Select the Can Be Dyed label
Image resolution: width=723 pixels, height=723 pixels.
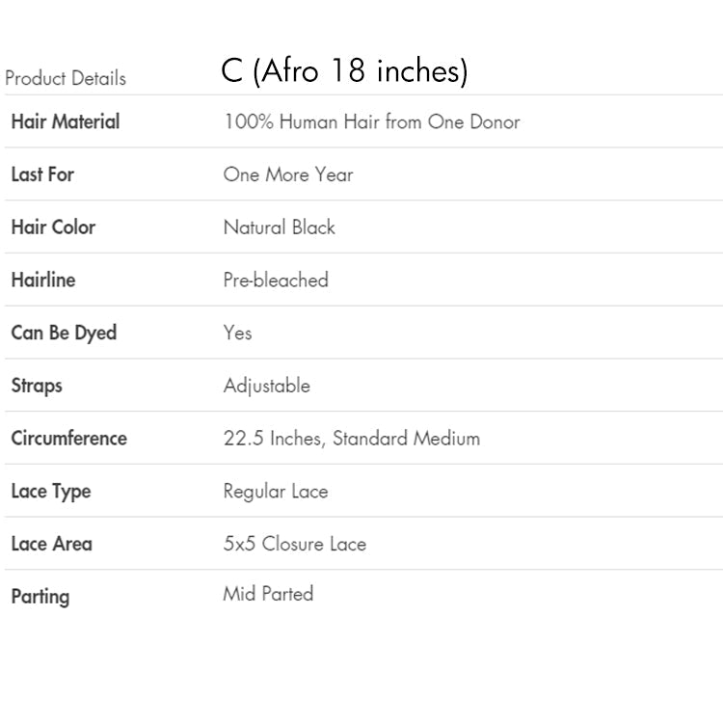[x=64, y=334]
